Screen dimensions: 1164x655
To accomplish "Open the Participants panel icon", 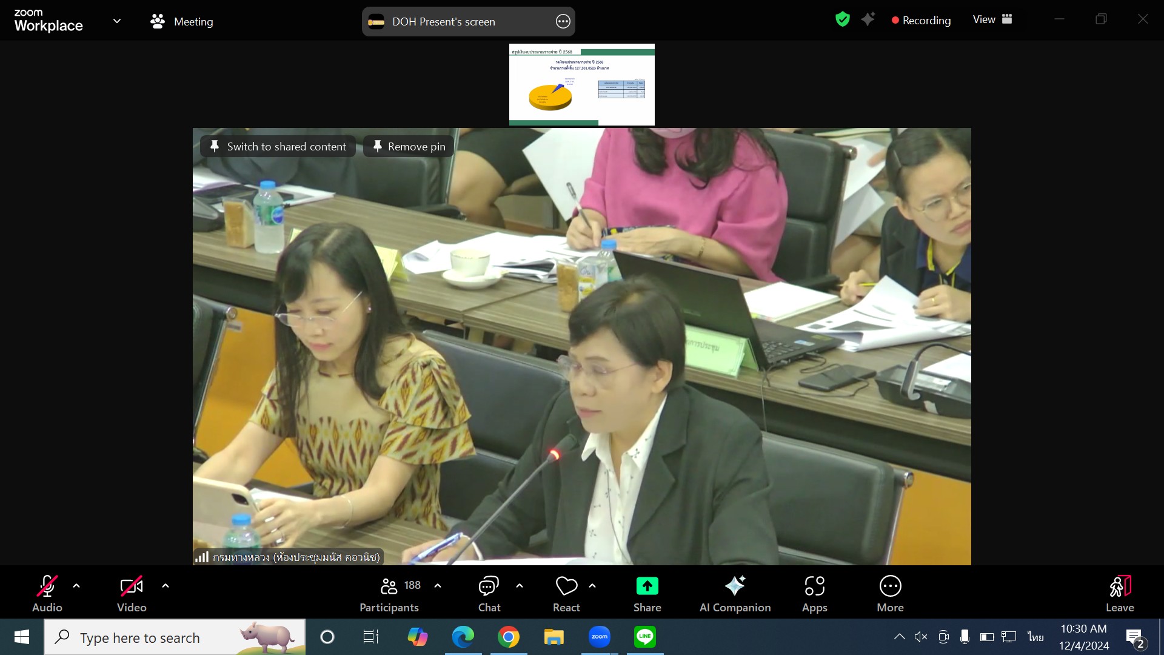I will pyautogui.click(x=389, y=586).
